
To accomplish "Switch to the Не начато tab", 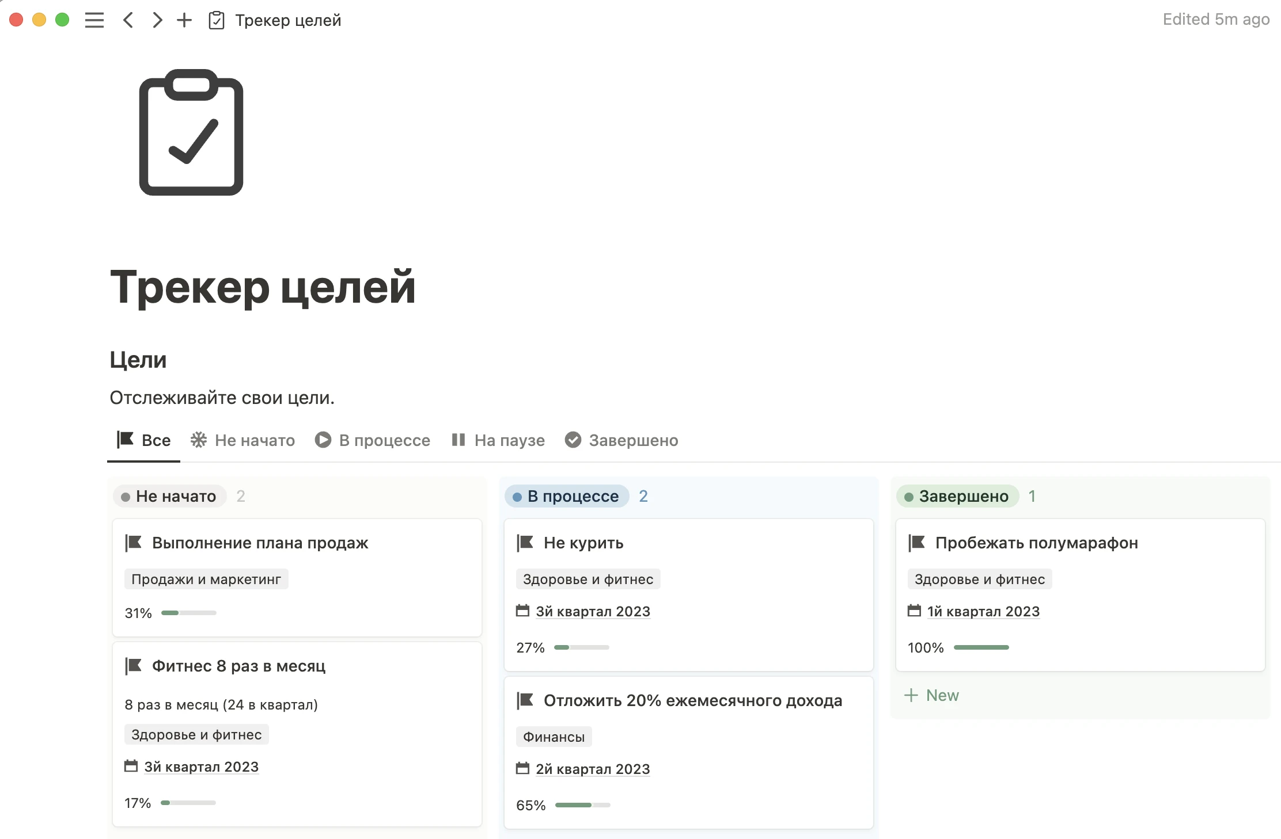I will [242, 440].
